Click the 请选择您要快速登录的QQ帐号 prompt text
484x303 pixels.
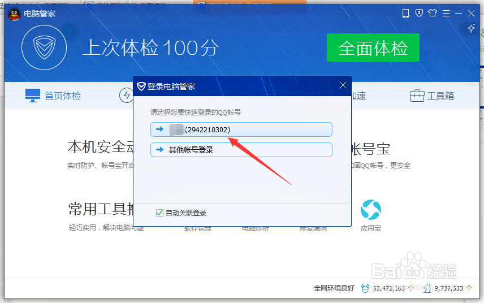[196, 112]
